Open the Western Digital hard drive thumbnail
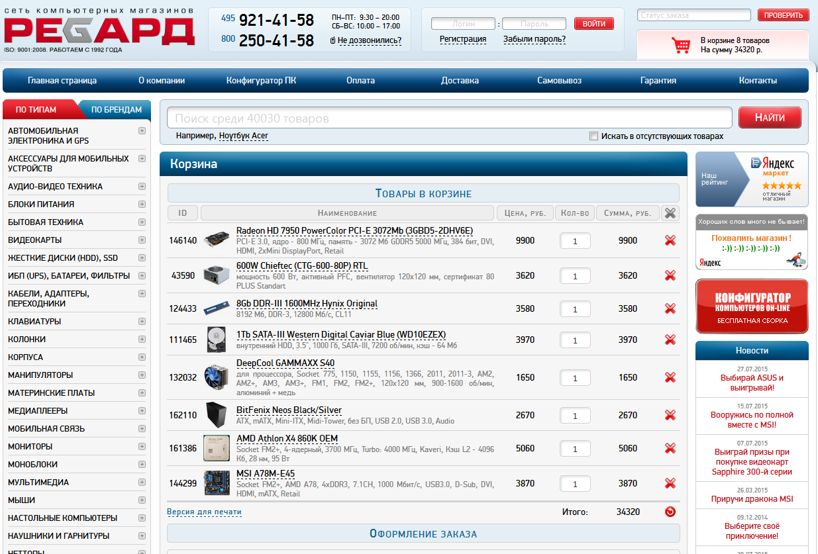 click(217, 340)
